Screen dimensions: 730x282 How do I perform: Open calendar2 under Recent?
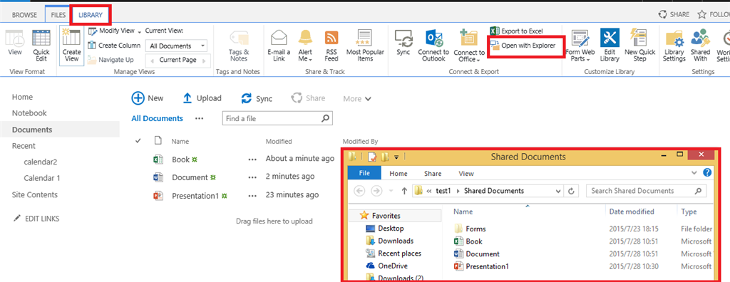(40, 162)
